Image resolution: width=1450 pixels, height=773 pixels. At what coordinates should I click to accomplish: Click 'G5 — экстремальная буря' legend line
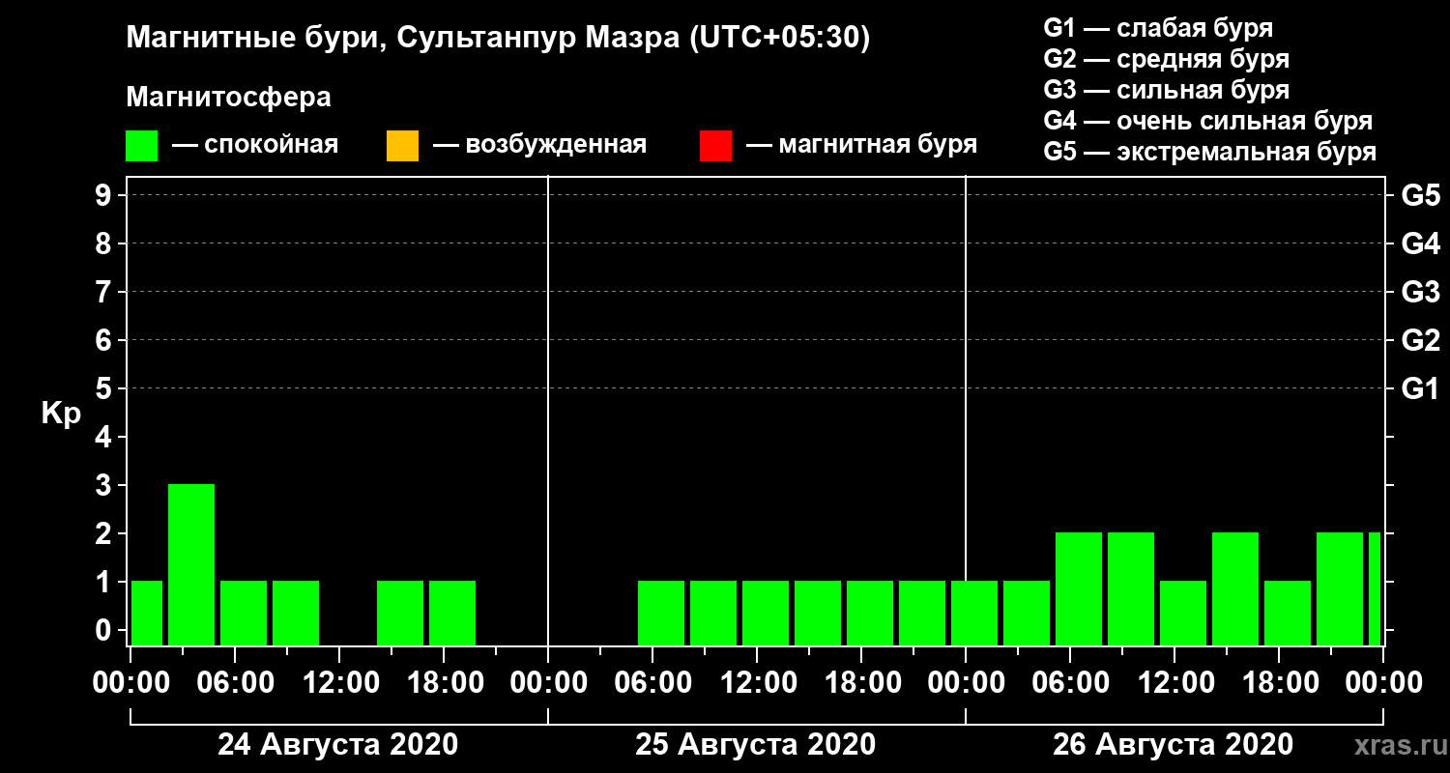pyautogui.click(x=1209, y=153)
